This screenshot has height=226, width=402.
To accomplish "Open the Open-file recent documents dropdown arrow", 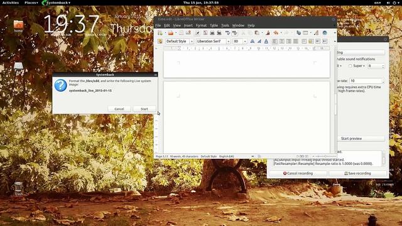I will 176,33.
